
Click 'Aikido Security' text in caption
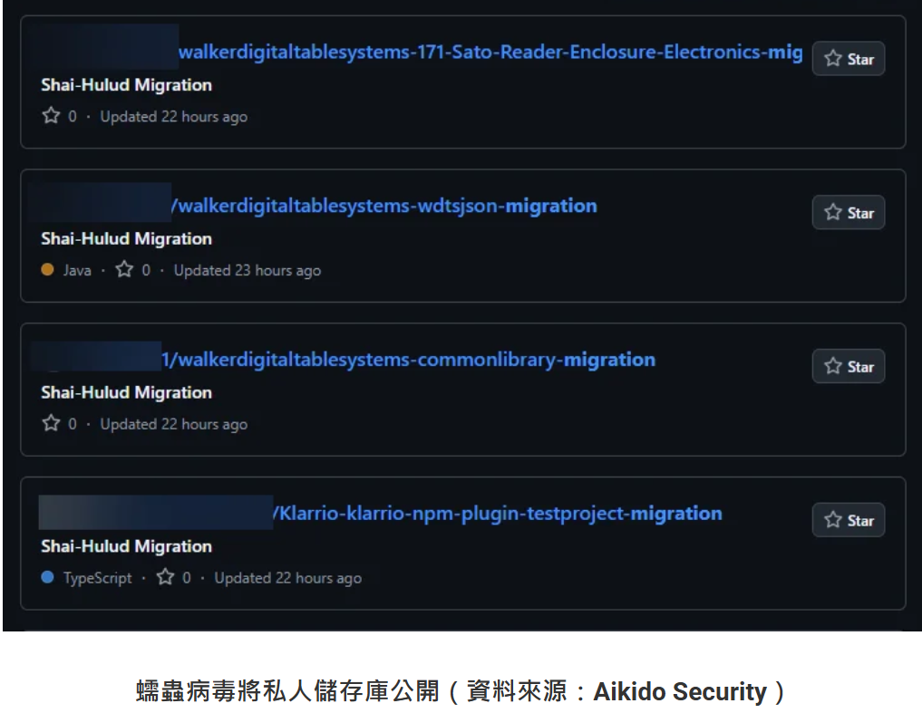[x=679, y=692]
